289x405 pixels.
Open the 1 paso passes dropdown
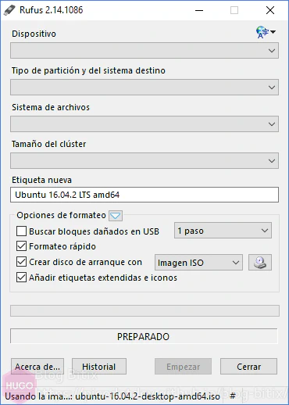(223, 231)
